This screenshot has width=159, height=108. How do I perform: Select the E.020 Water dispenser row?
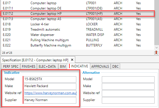coord(77,35)
